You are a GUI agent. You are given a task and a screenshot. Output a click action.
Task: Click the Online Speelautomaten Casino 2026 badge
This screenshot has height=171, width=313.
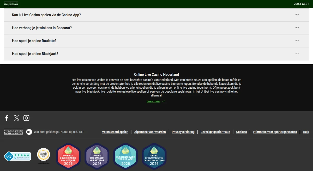point(154,156)
